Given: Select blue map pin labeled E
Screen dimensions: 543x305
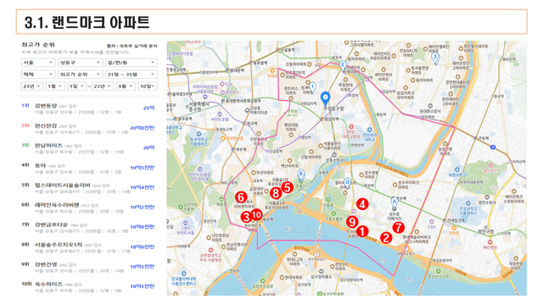Looking at the screenshot, I should click(x=343, y=66).
